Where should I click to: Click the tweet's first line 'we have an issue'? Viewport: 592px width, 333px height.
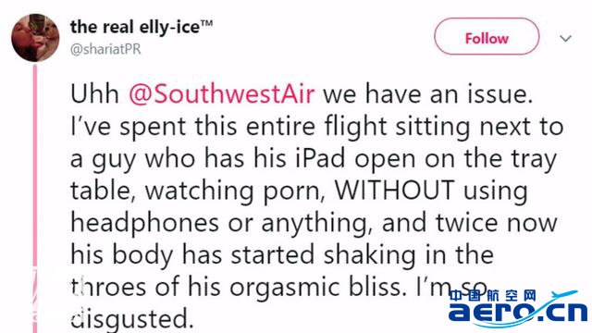pos(427,93)
